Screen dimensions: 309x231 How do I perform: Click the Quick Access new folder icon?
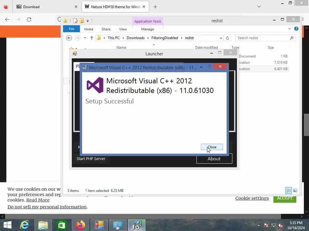tap(82, 21)
